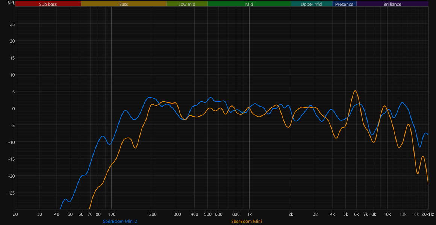436x225 pixels.
Task: Select the Presence band label
Action: pos(344,4)
